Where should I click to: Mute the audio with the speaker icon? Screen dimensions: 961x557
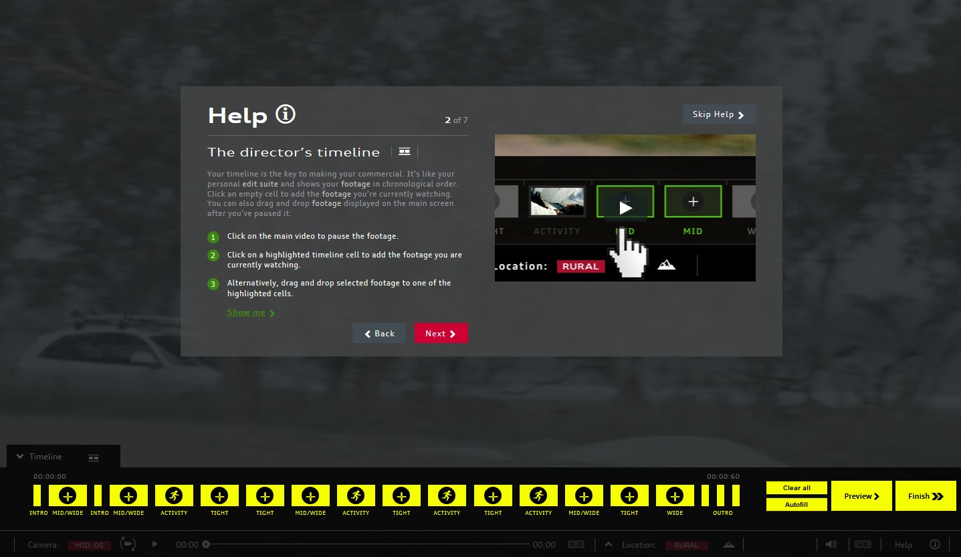pyautogui.click(x=831, y=544)
